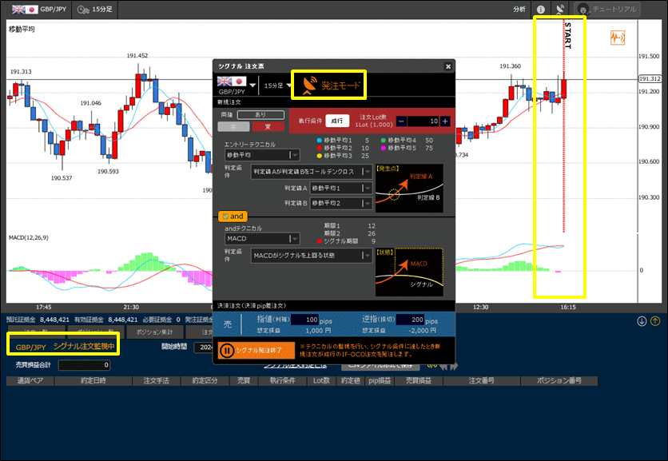The width and height of the screenshot is (668, 461).
Task: Click the yellow 移動平均3 color dot
Action: (x=319, y=156)
